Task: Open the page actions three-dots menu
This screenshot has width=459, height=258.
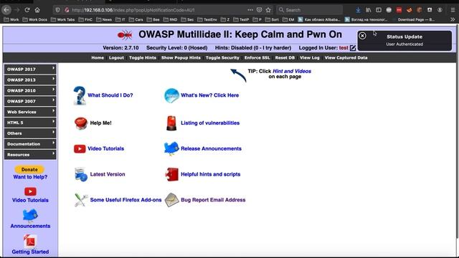Action: pyautogui.click(x=250, y=10)
